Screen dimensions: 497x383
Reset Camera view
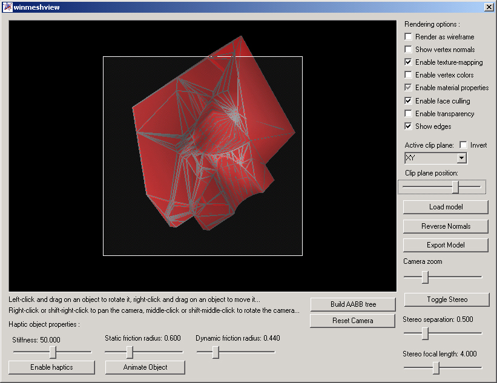click(352, 321)
